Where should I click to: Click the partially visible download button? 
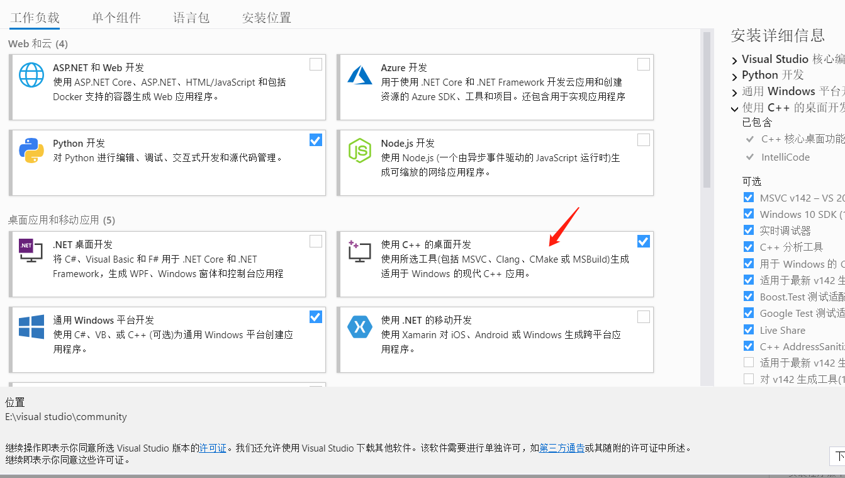click(837, 456)
